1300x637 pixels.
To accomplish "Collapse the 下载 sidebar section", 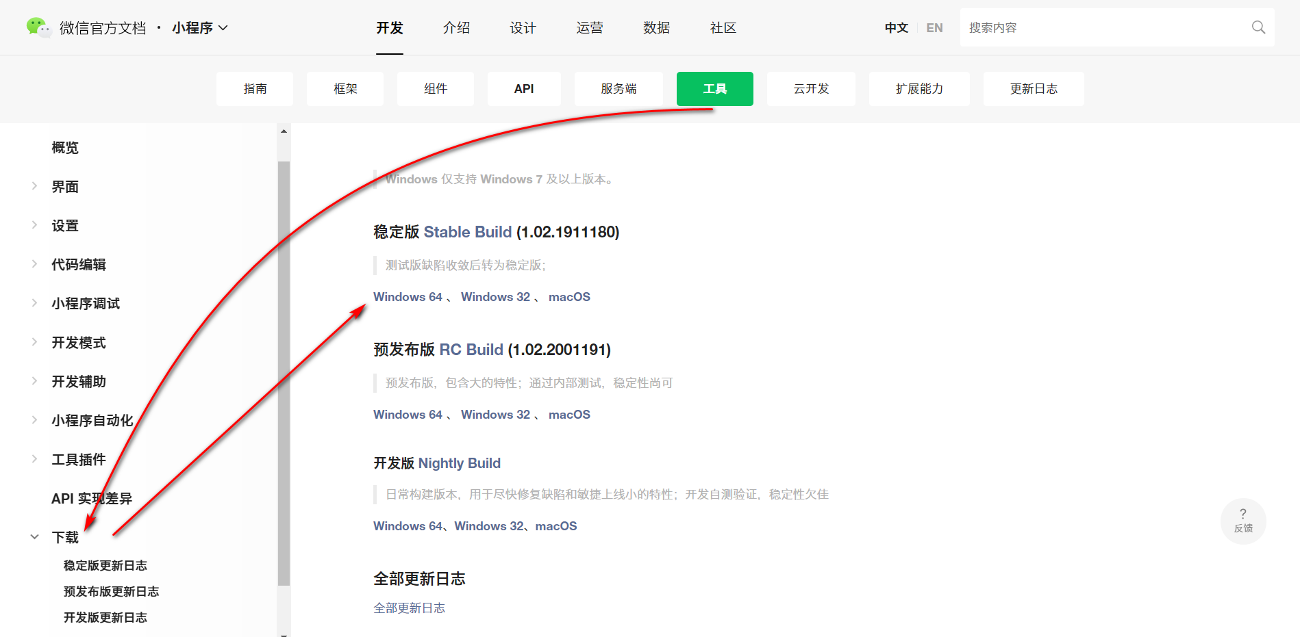I will pyautogui.click(x=34, y=537).
